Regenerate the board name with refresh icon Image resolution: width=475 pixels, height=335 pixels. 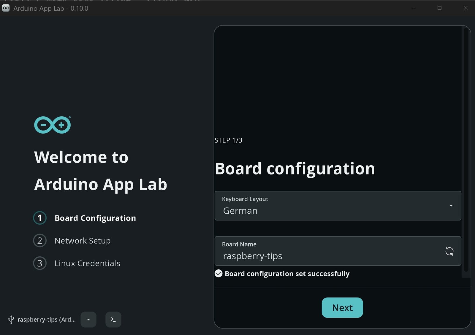pyautogui.click(x=449, y=251)
